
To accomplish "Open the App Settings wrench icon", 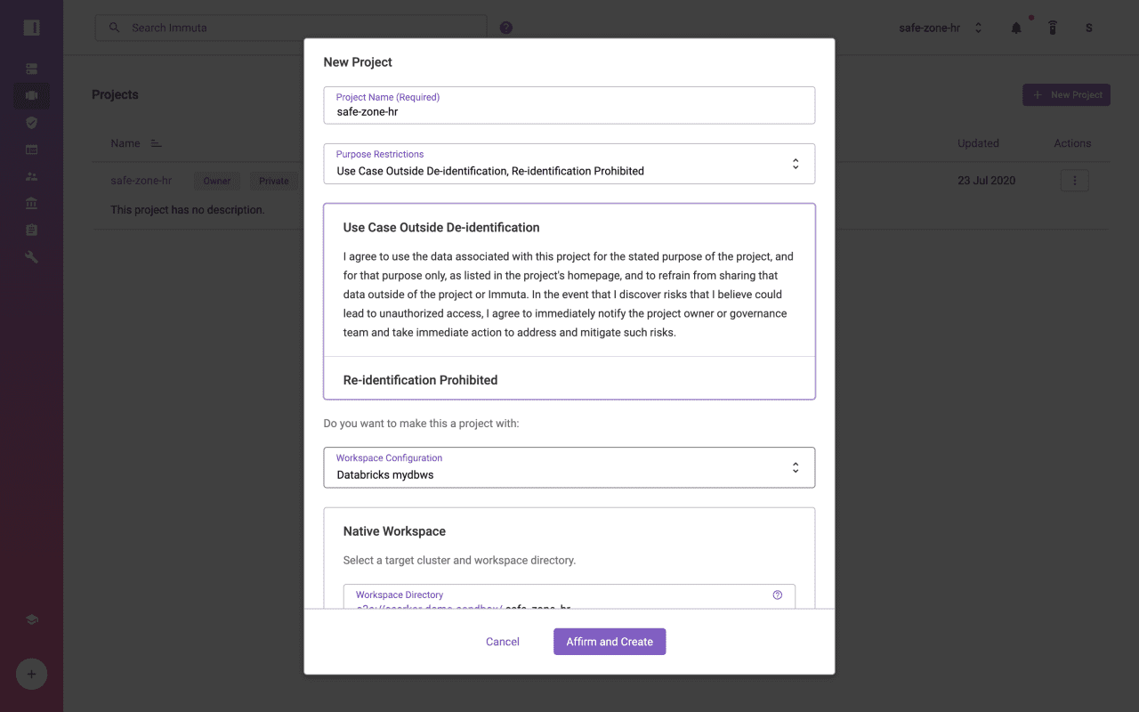I will click(x=31, y=257).
